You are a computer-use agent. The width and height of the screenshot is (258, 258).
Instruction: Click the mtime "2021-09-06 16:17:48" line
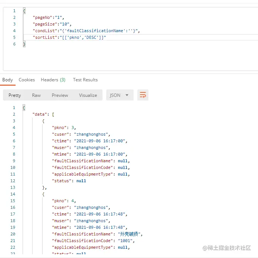click(x=90, y=228)
